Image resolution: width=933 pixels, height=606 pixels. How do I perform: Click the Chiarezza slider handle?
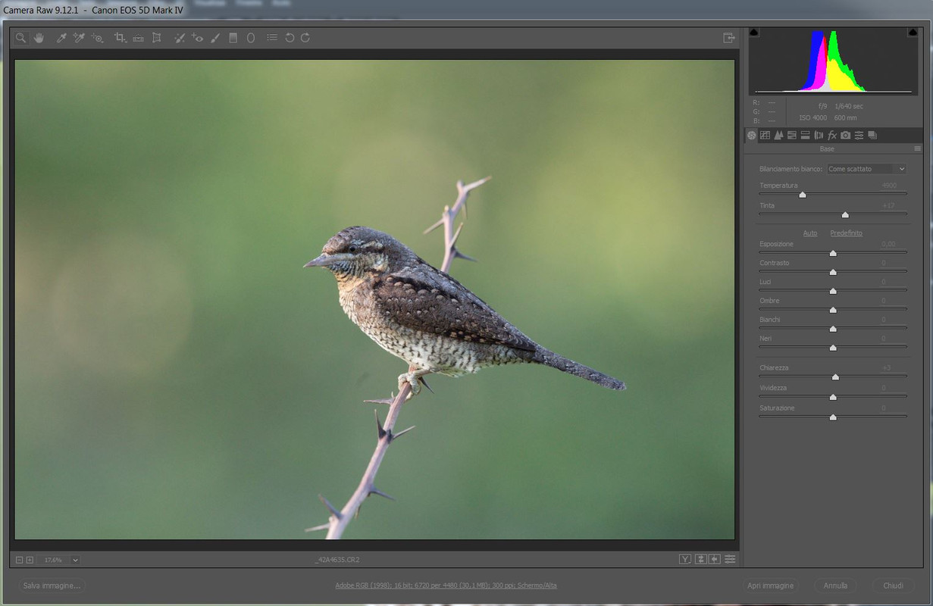click(x=835, y=376)
